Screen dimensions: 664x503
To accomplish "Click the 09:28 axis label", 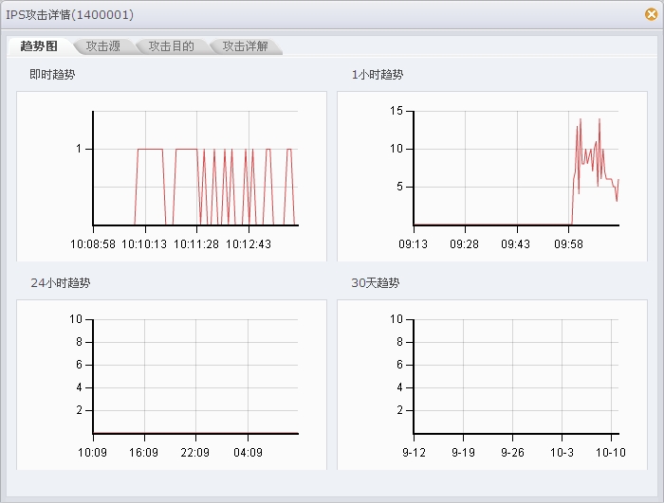I will 464,244.
